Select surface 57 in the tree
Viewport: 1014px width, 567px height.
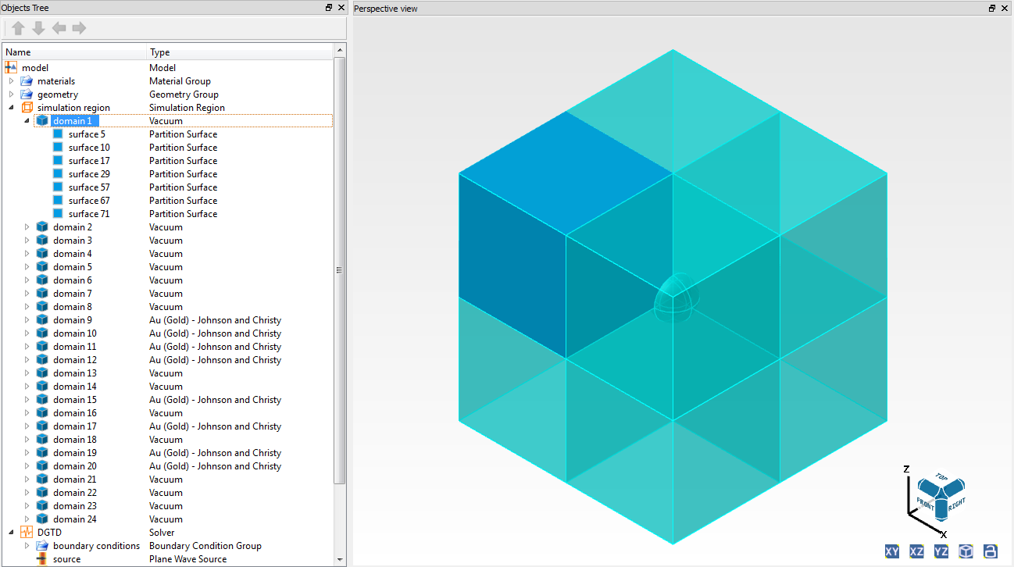coord(89,187)
